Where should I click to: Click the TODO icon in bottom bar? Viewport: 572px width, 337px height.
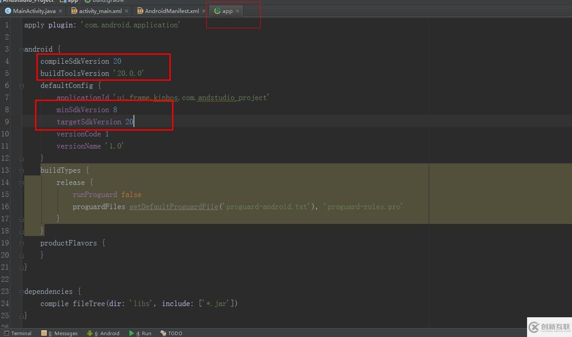point(164,333)
